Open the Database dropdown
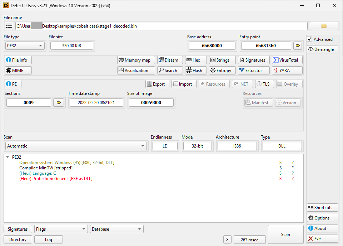 click(117, 229)
